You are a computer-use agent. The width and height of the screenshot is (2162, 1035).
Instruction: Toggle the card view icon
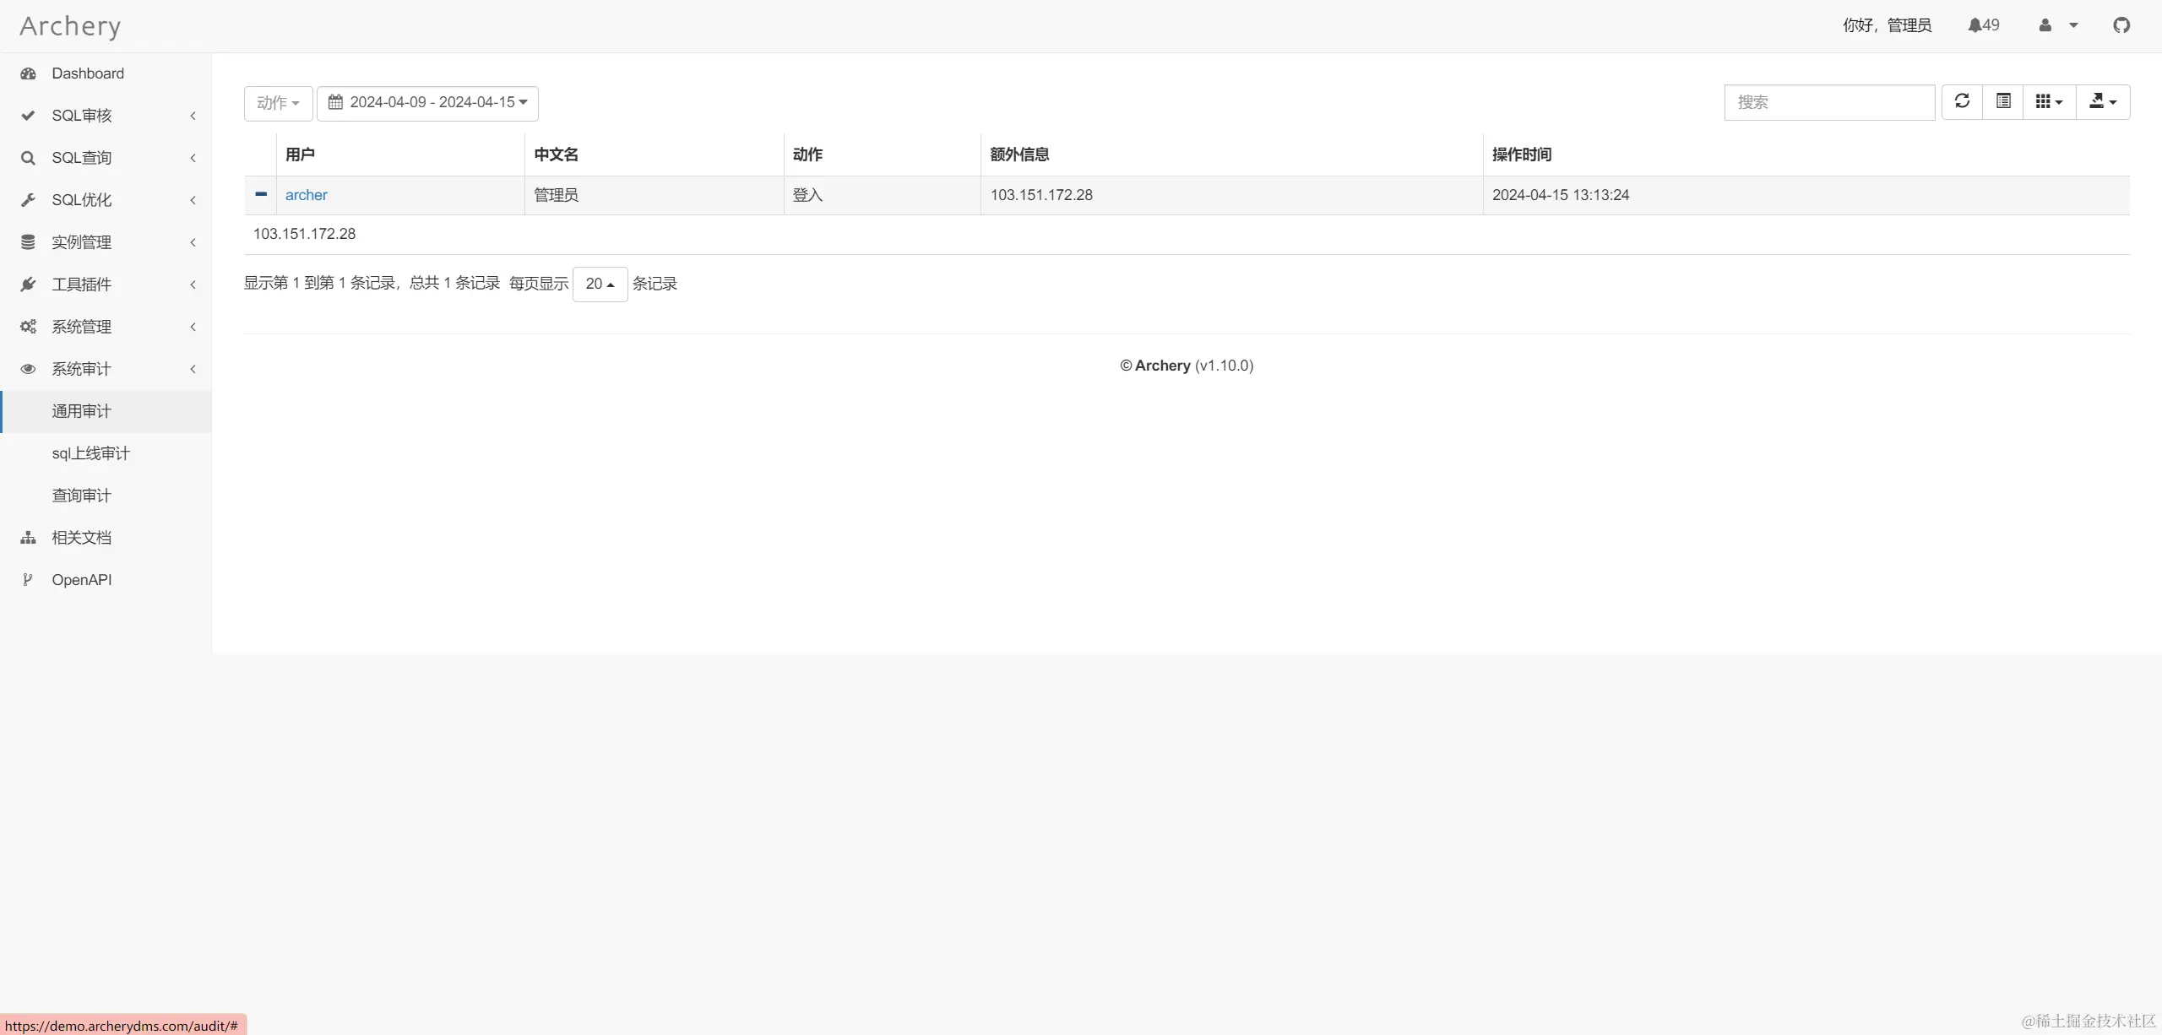click(2003, 101)
